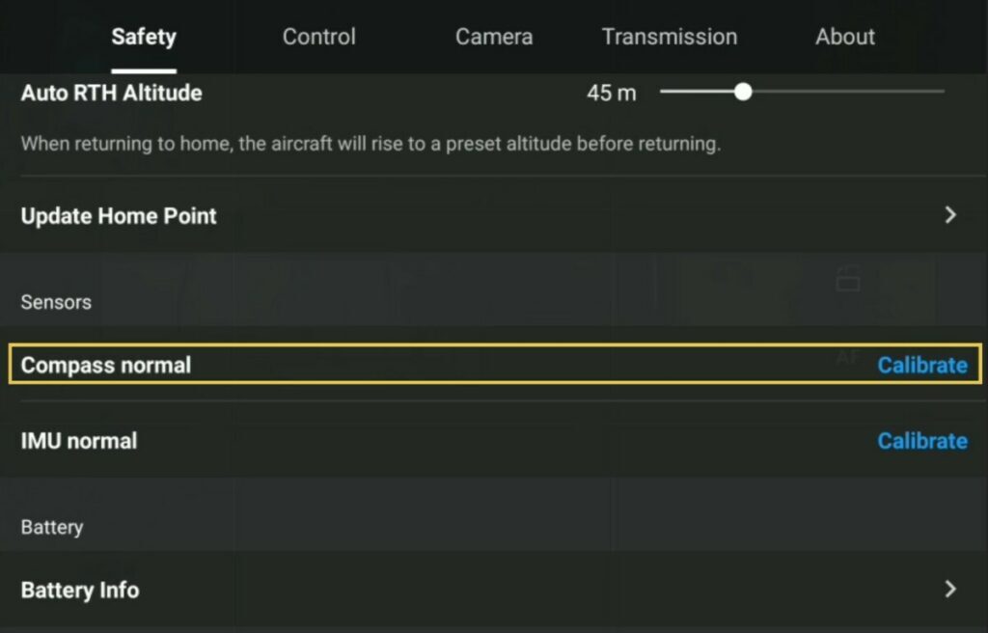Click the Battery section header
The width and height of the screenshot is (988, 633).
pyautogui.click(x=51, y=527)
